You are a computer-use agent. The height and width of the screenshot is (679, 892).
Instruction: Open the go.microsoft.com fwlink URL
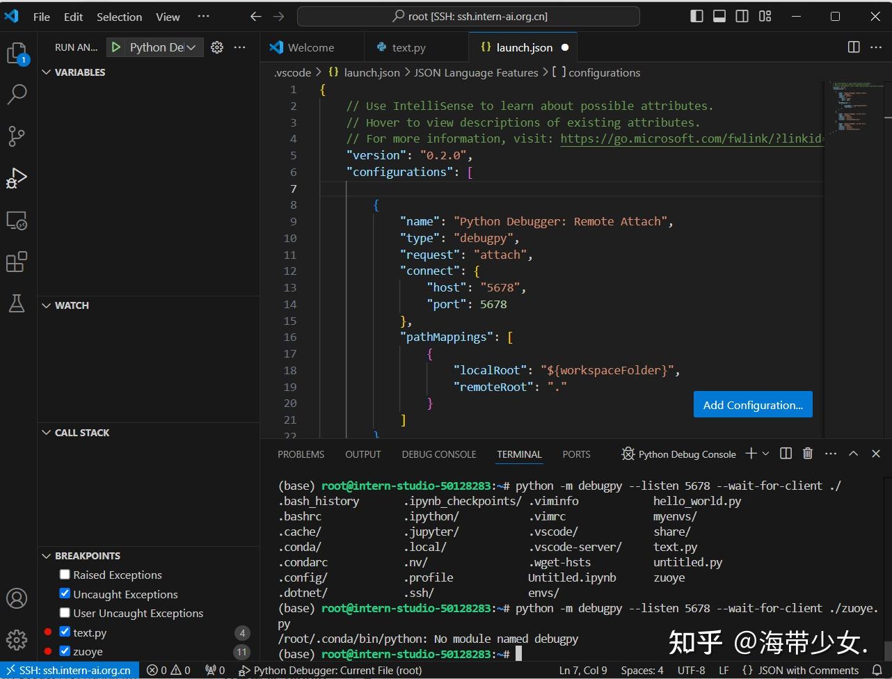[690, 138]
